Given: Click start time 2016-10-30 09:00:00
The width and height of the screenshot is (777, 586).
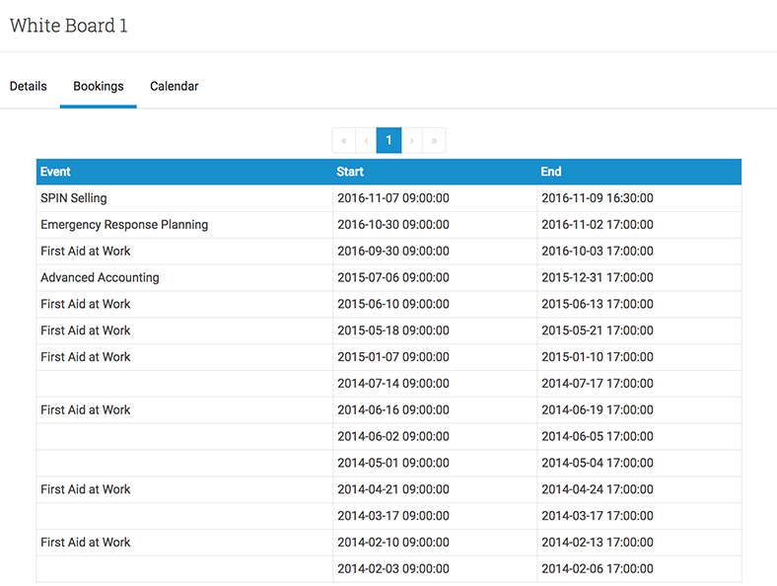Looking at the screenshot, I should [393, 225].
